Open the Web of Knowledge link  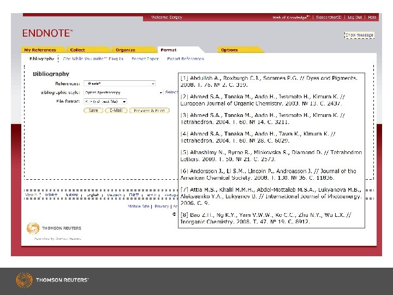click(291, 17)
